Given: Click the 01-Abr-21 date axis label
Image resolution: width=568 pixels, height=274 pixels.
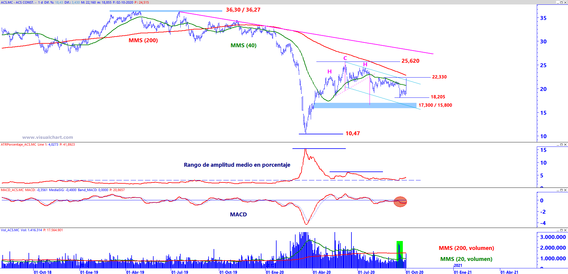Looking at the screenshot, I should pos(509,272).
